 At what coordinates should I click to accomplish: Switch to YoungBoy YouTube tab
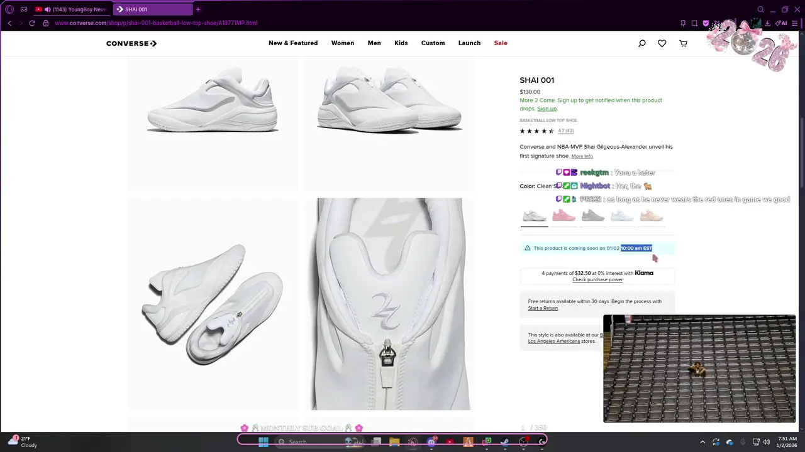coord(71,9)
